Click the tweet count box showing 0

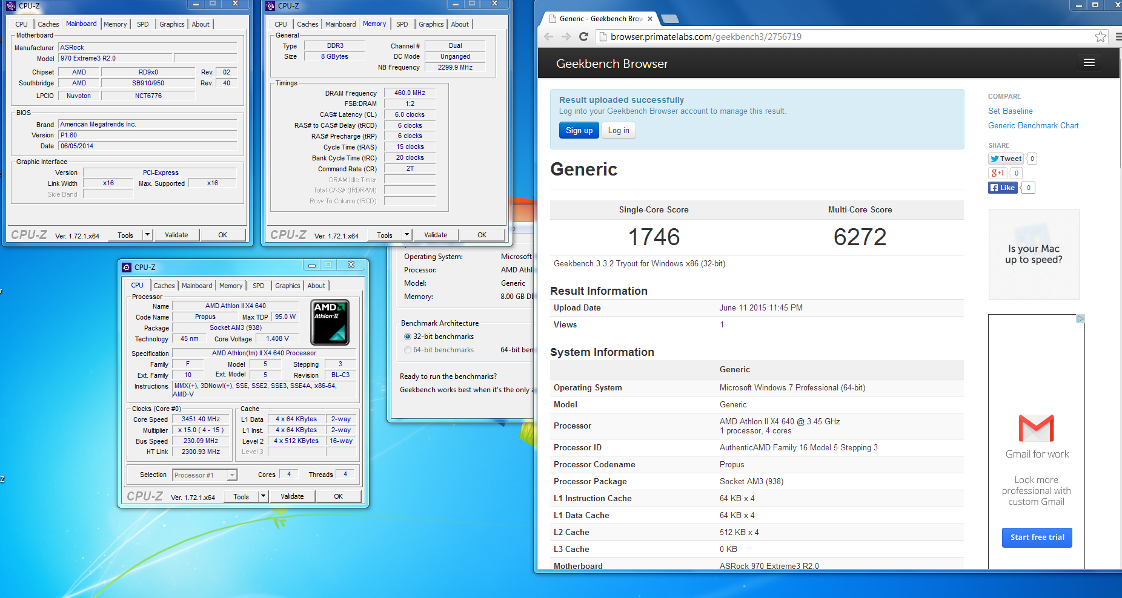1032,159
